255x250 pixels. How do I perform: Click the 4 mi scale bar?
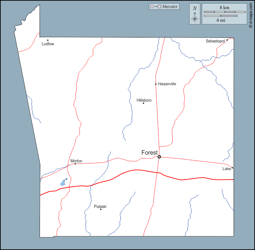coord(221,16)
